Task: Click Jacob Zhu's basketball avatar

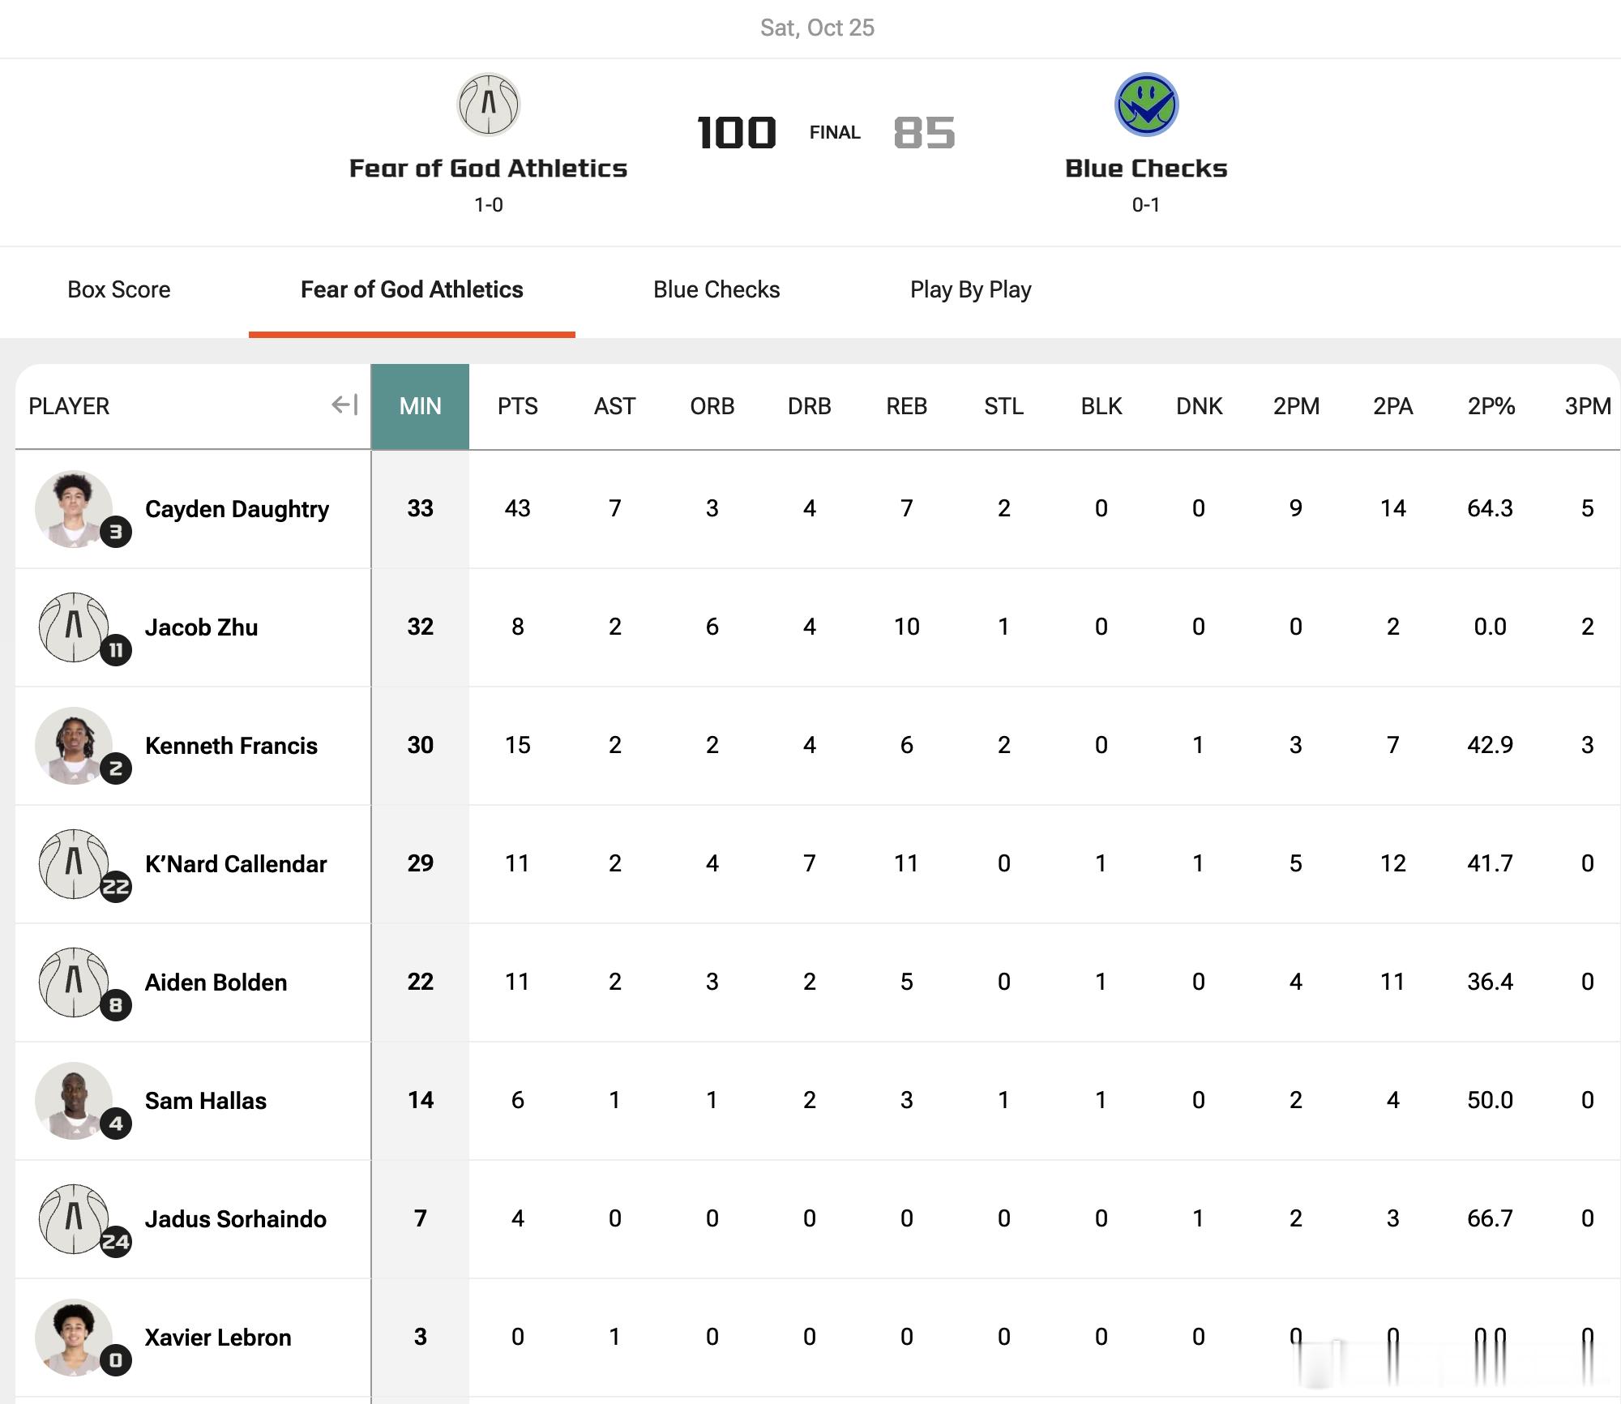Action: pyautogui.click(x=74, y=627)
